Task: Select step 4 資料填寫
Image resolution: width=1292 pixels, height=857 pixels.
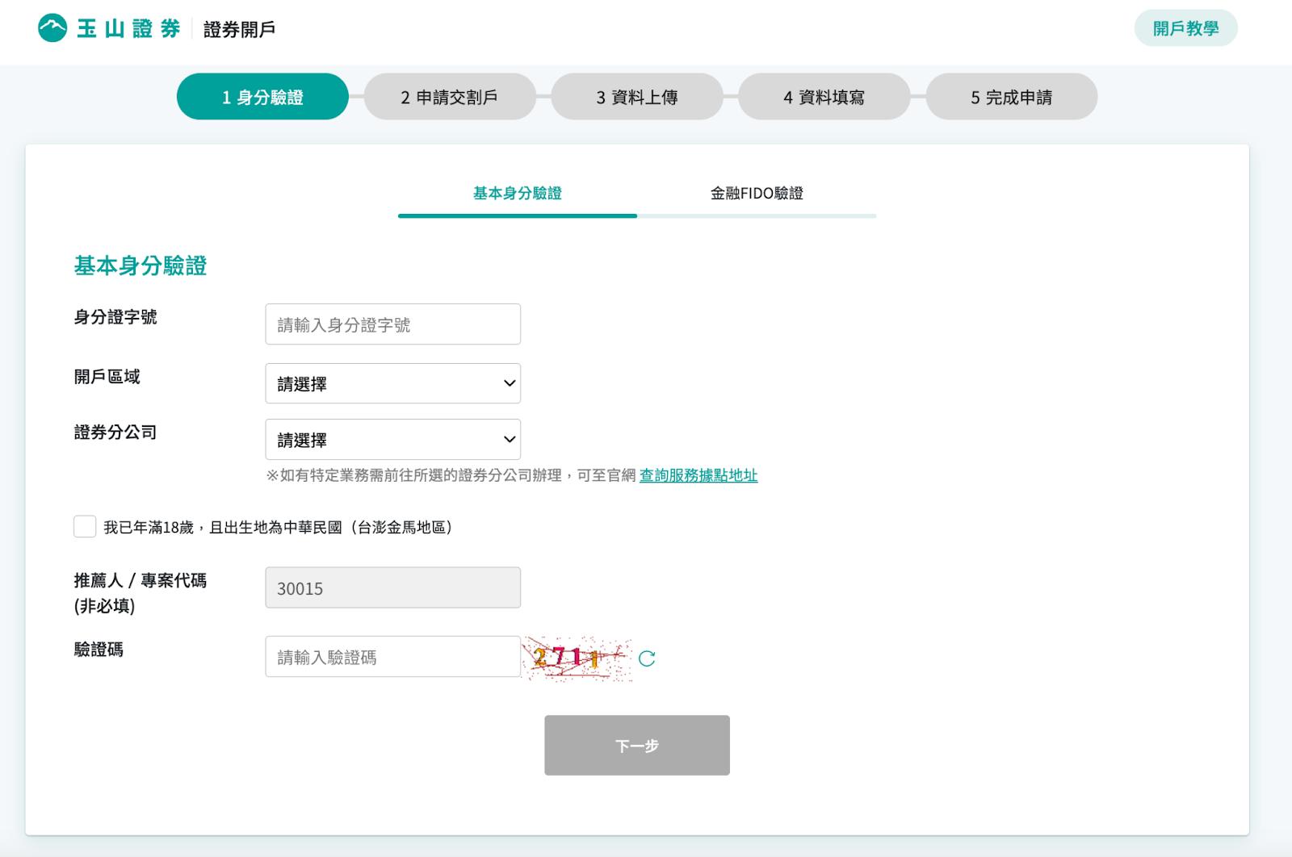Action: tap(824, 97)
